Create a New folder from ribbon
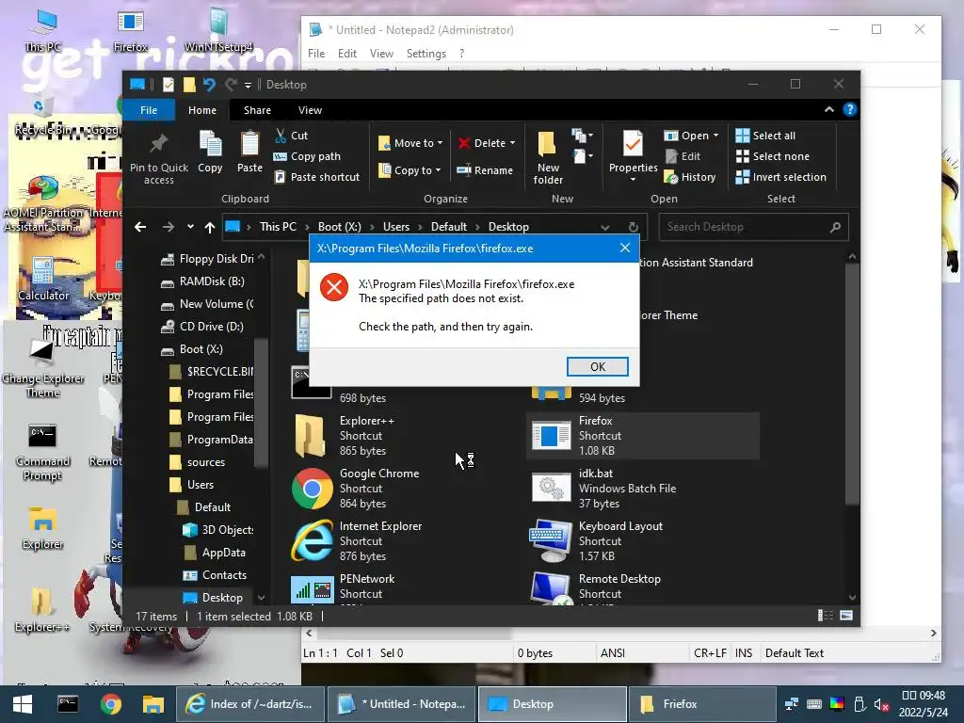Viewport: 964px width, 723px height. click(548, 157)
